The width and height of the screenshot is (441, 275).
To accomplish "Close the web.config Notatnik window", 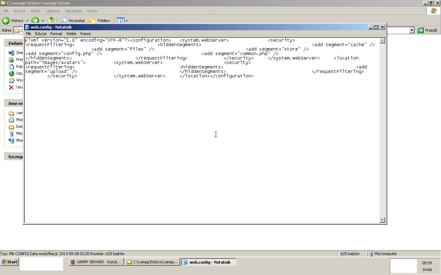I will click(x=382, y=27).
